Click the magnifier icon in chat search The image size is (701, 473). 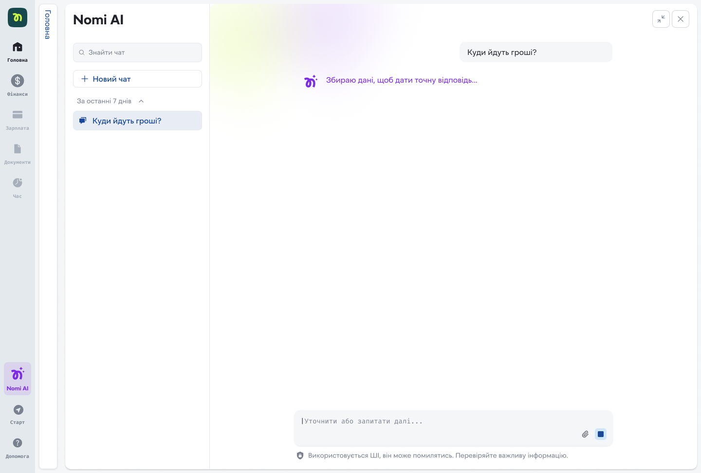click(82, 53)
